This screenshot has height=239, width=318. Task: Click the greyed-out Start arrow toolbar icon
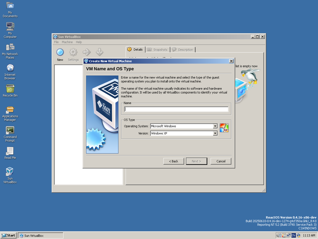87,52
